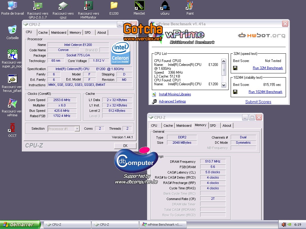Click FSB:DRAM ratio value 5:6
The height and width of the screenshot is (229, 306).
213,167
